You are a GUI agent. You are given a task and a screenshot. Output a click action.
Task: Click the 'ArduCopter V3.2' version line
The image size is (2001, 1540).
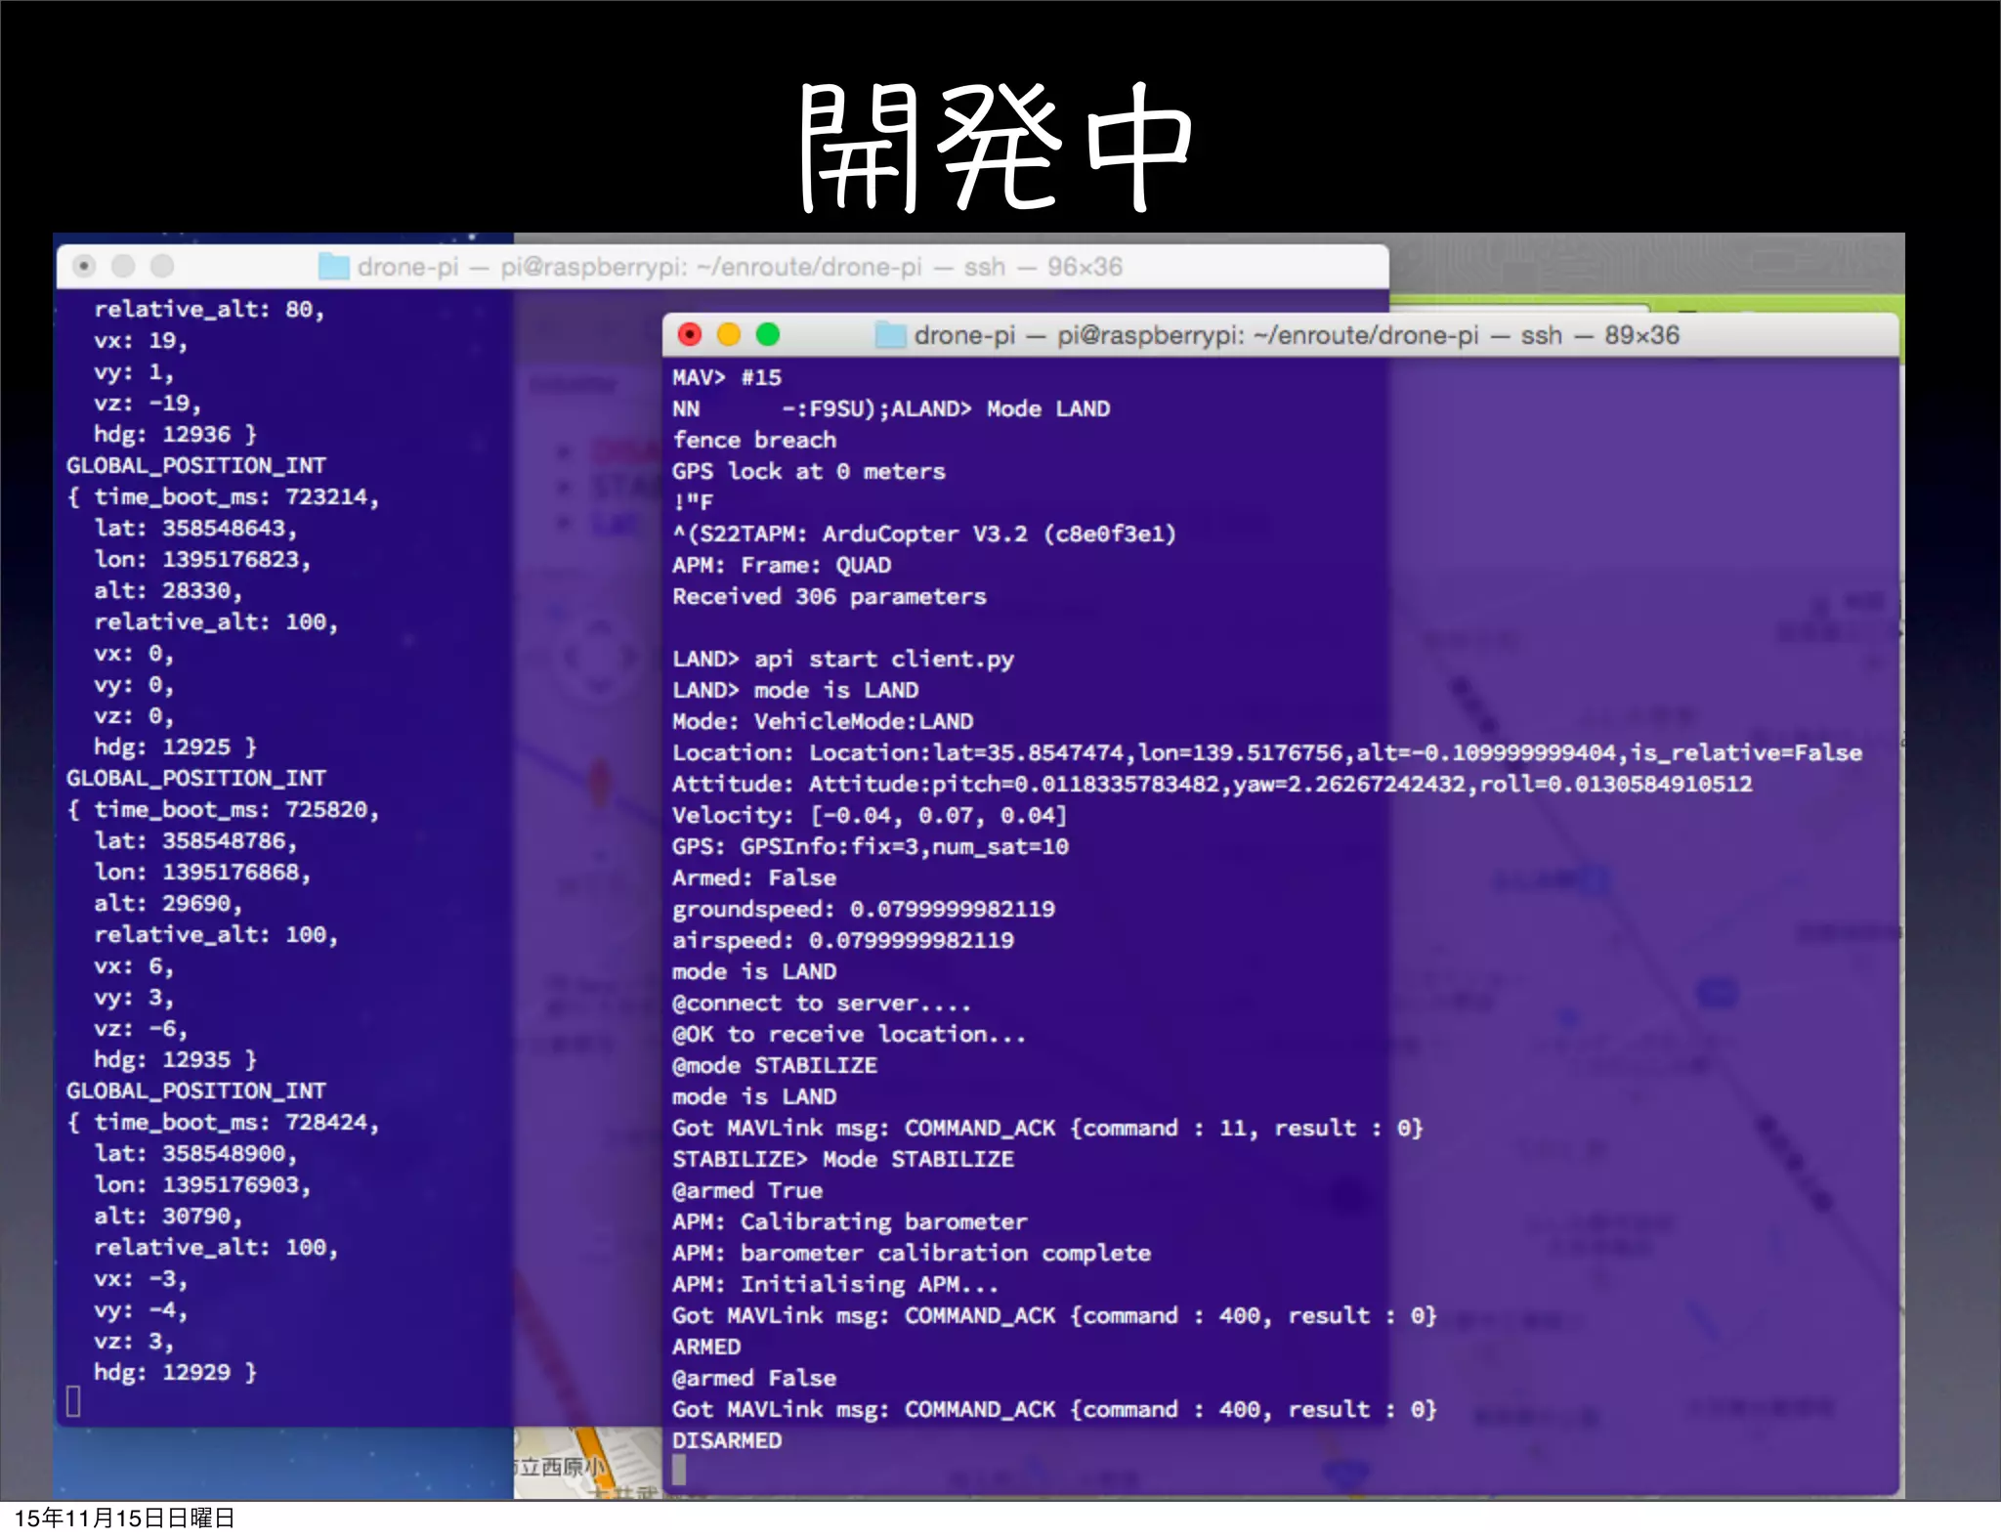[923, 534]
